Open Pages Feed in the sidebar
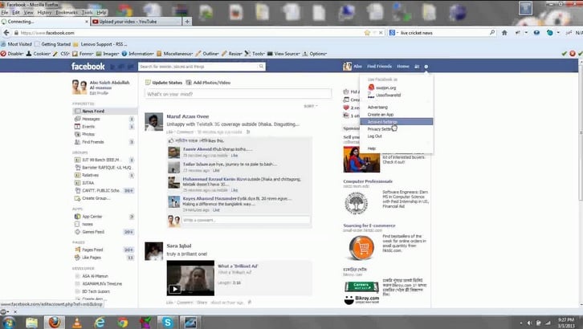583x329 pixels. point(92,250)
